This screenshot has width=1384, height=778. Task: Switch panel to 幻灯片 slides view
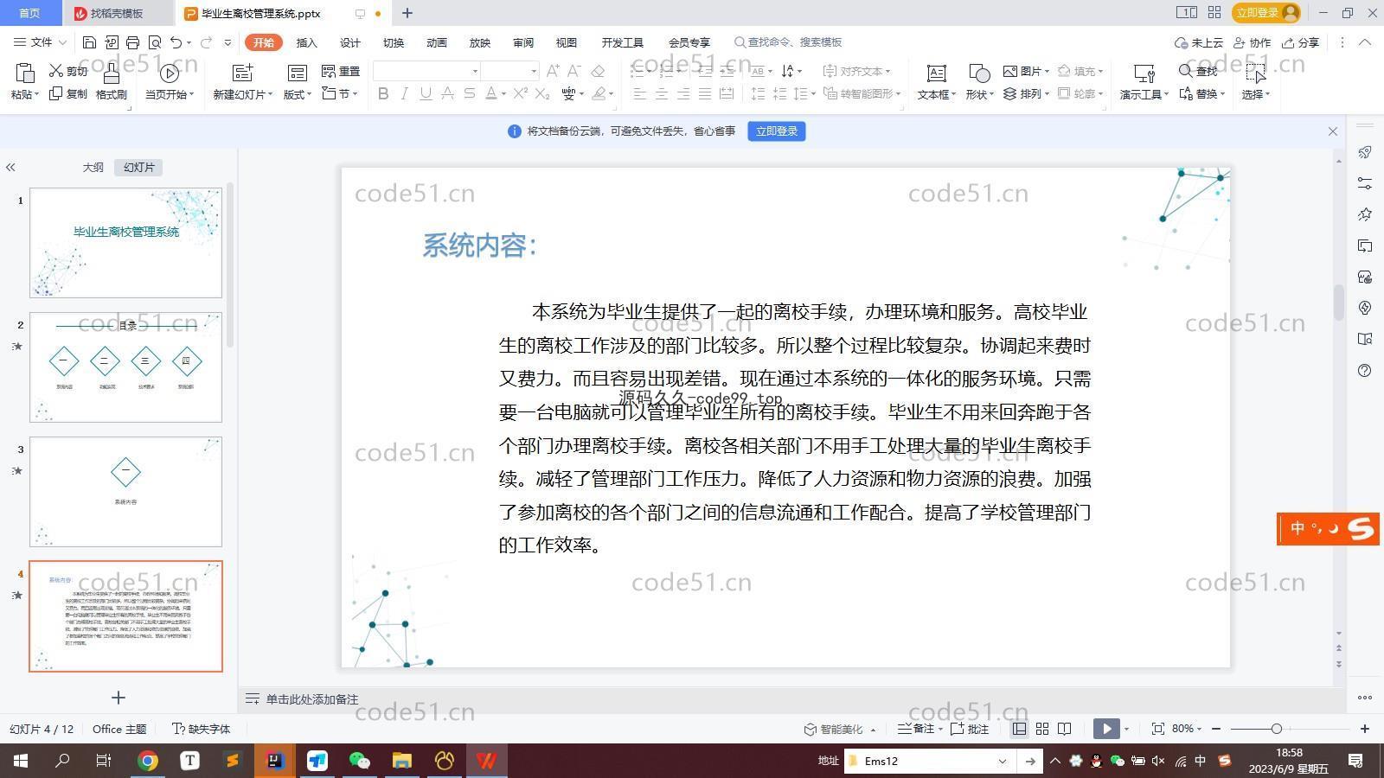click(x=138, y=168)
